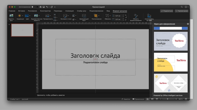This screenshot has width=197, height=110.
Task: Toggle lock aspect ratio checkmark
Action: (126, 17)
